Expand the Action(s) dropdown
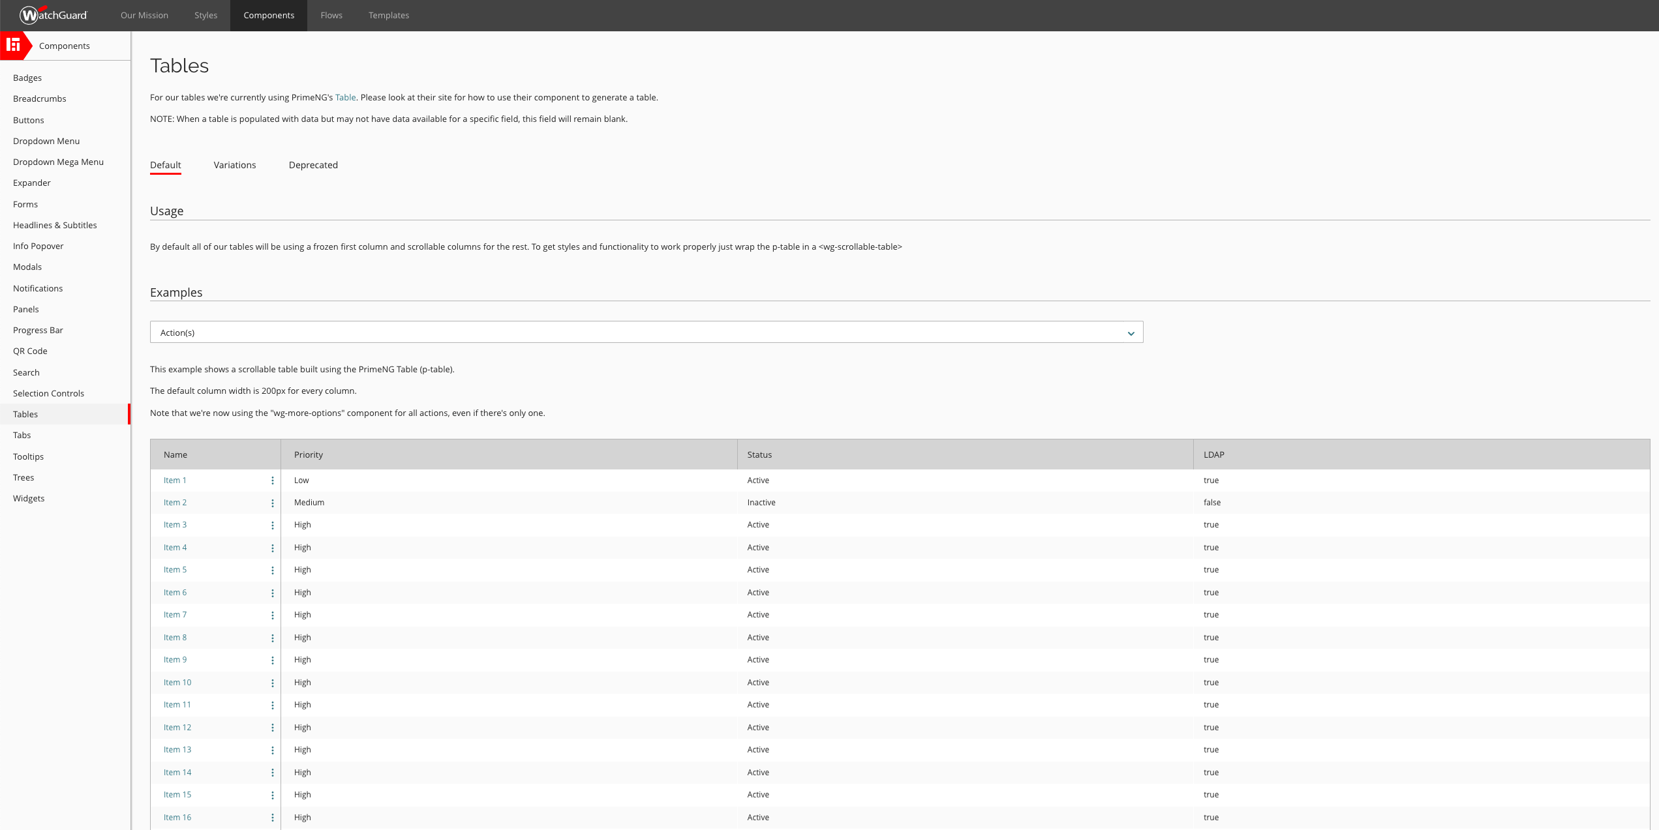The image size is (1659, 830). coord(646,333)
